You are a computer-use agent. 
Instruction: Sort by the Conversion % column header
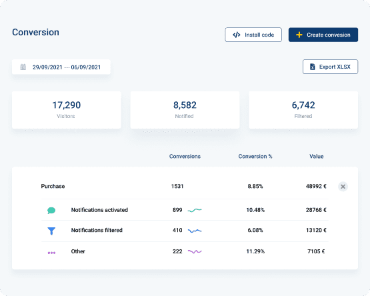click(255, 156)
